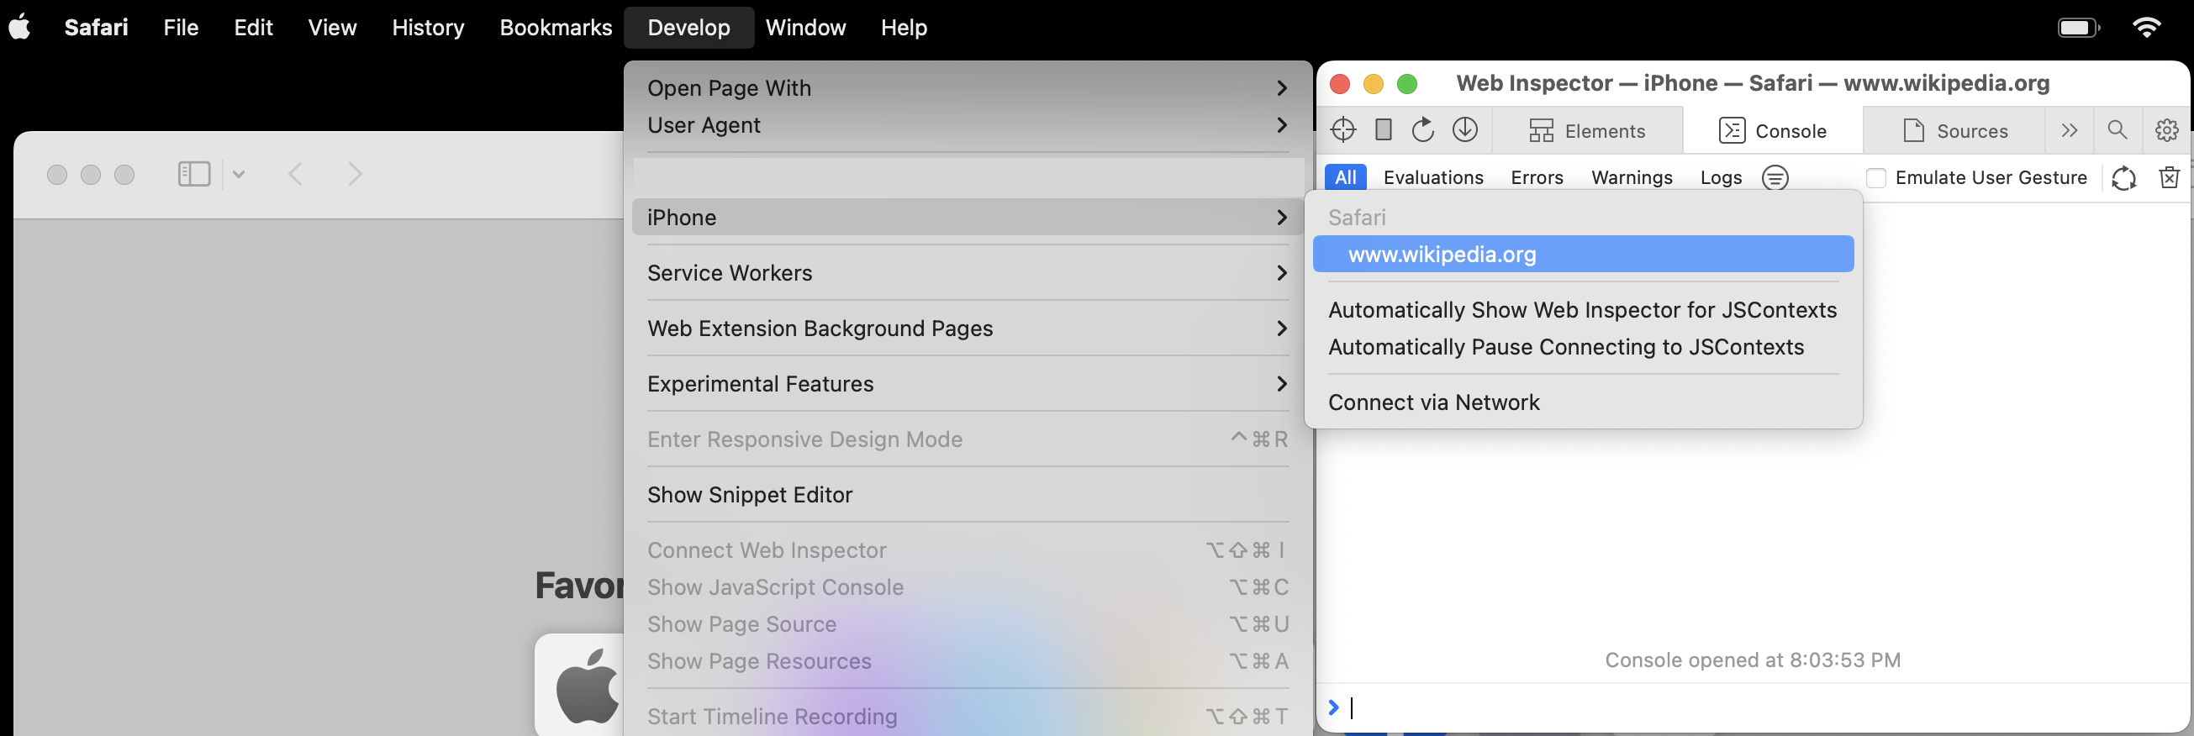
Task: Open Web Inspector search magnifier icon
Action: pos(2117,130)
